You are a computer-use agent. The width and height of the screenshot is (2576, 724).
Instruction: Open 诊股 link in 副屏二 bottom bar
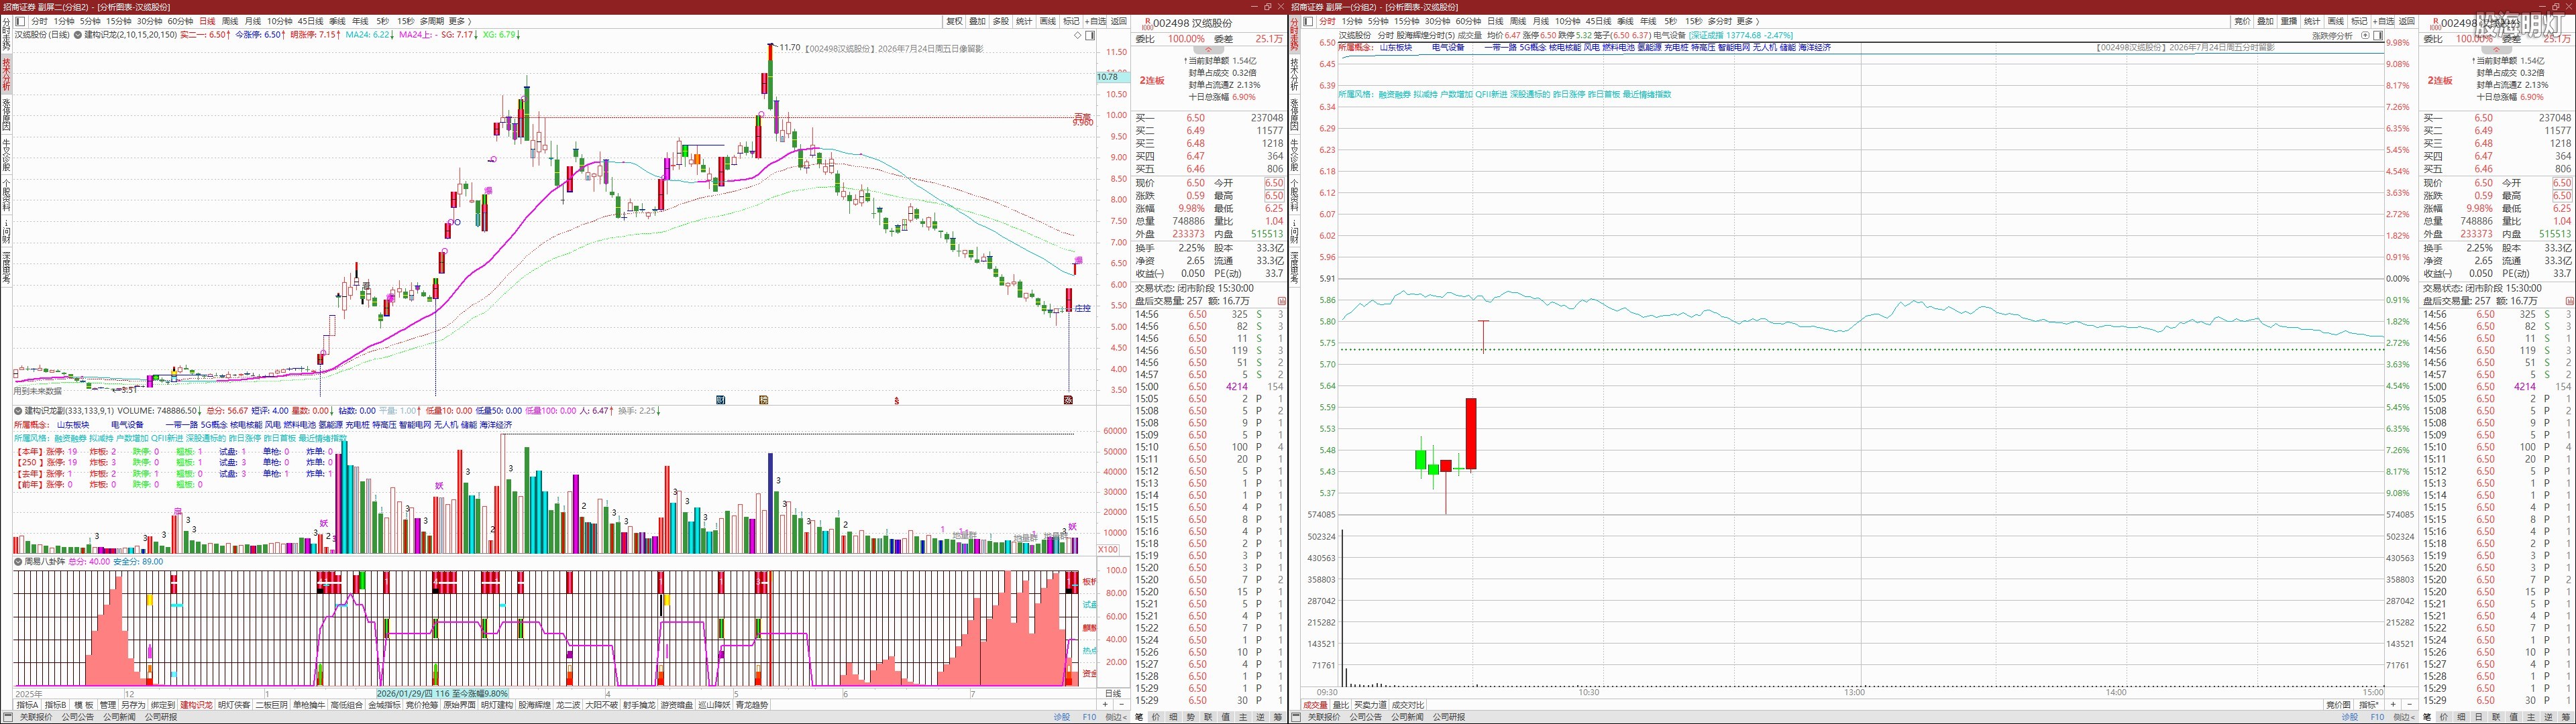click(x=1062, y=717)
